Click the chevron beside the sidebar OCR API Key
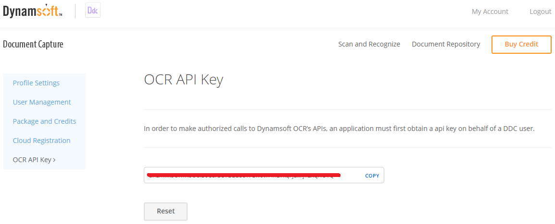The image size is (555, 224). 54,160
